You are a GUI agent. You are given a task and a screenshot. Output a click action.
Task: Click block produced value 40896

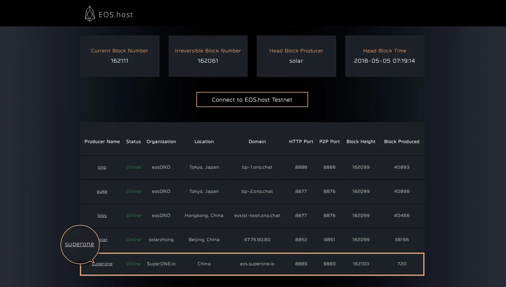click(402, 191)
